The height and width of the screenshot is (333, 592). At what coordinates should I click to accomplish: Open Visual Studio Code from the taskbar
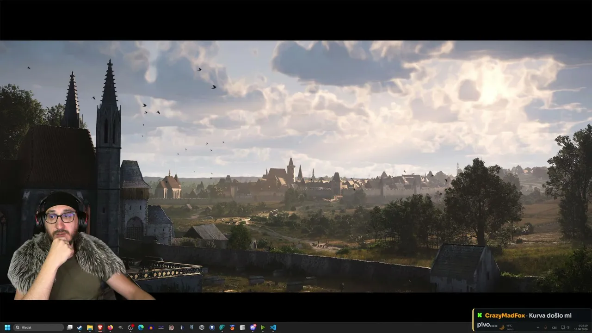(x=273, y=327)
